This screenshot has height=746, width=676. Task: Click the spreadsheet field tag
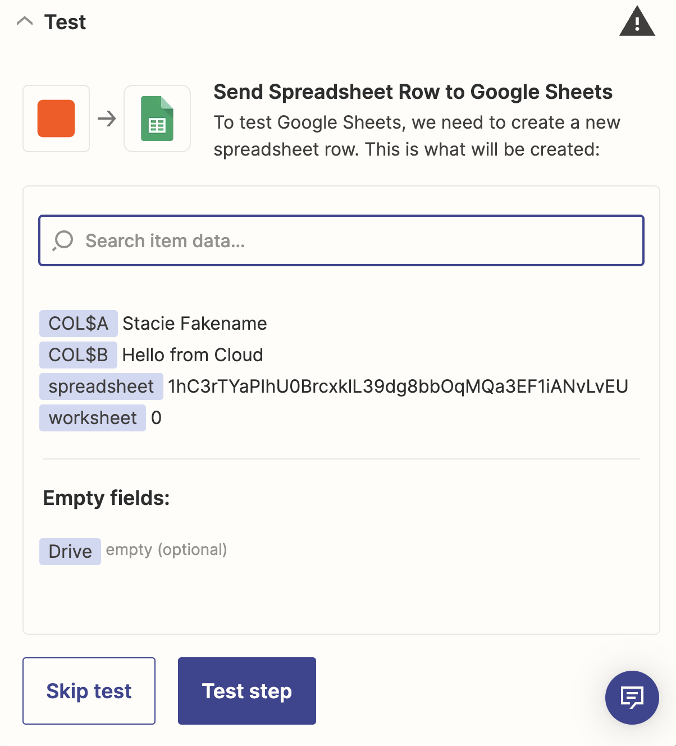[101, 386]
